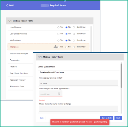
Task: Click the Required forms title
Action: (58, 5)
